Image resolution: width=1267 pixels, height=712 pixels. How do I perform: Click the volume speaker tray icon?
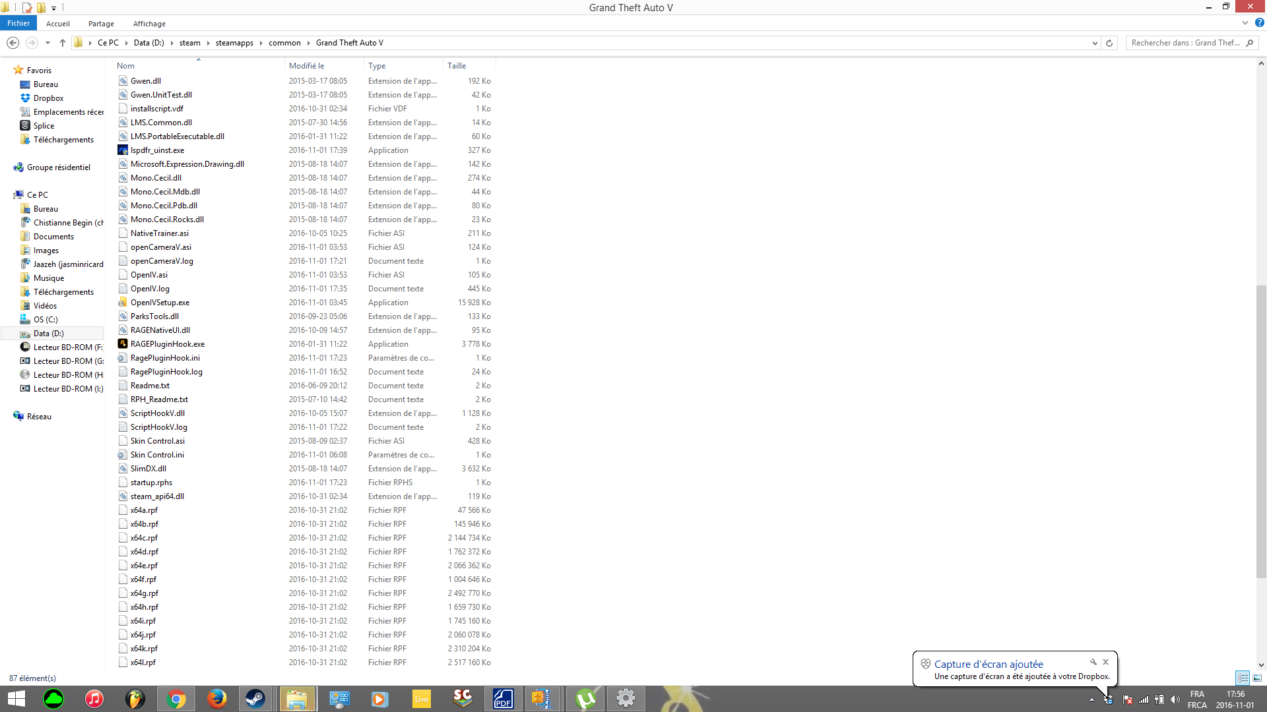pos(1175,699)
